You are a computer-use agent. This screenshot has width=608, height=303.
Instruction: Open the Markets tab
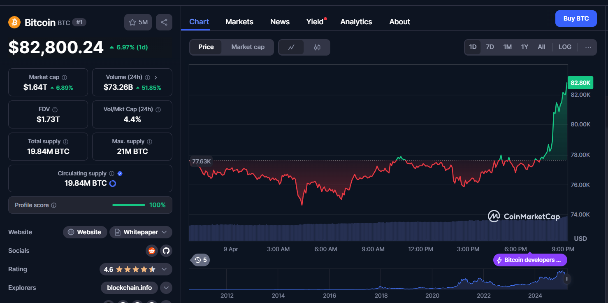(x=239, y=22)
